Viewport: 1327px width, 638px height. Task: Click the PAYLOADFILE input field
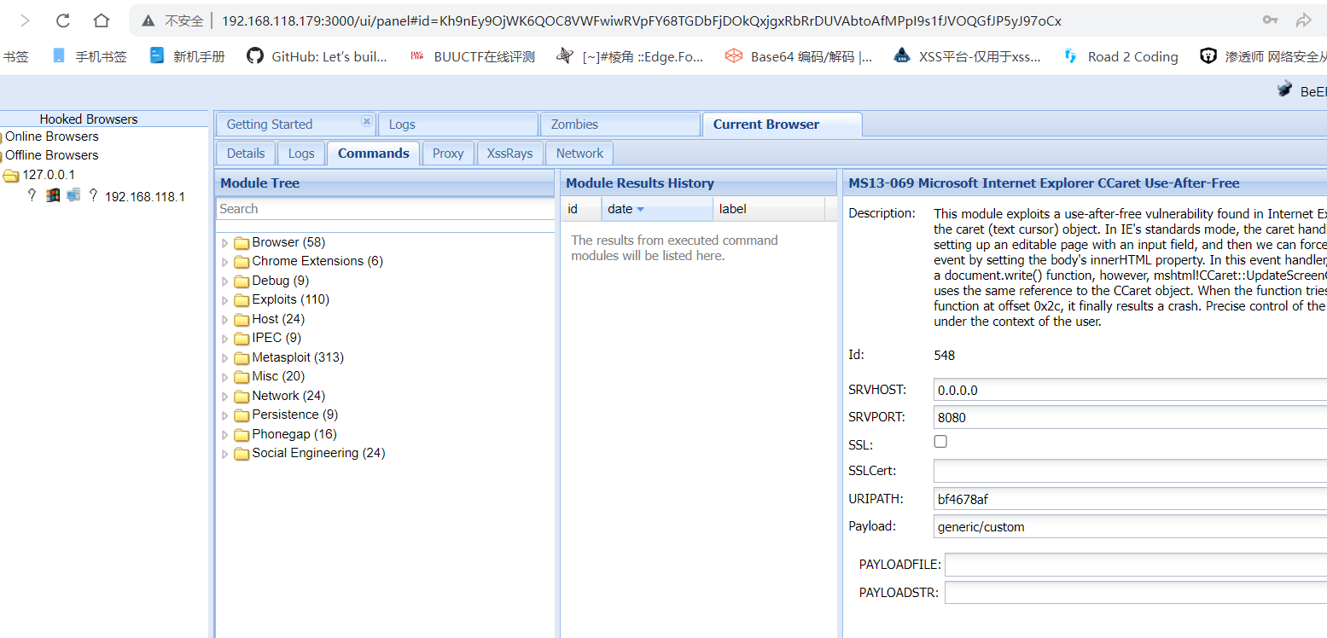(1136, 565)
